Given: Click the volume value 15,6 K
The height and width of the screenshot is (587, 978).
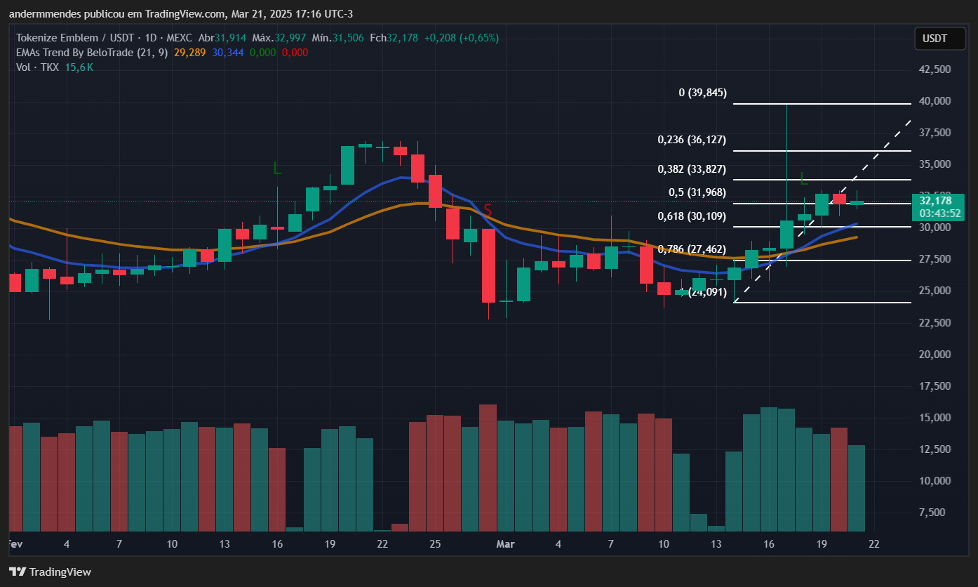Looking at the screenshot, I should (x=79, y=67).
